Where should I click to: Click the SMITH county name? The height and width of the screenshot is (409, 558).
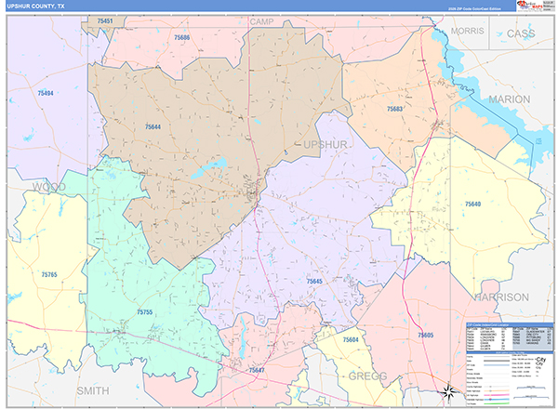point(93,390)
